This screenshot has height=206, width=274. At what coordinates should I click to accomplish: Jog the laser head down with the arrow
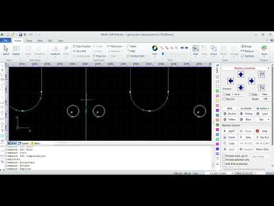click(241, 88)
